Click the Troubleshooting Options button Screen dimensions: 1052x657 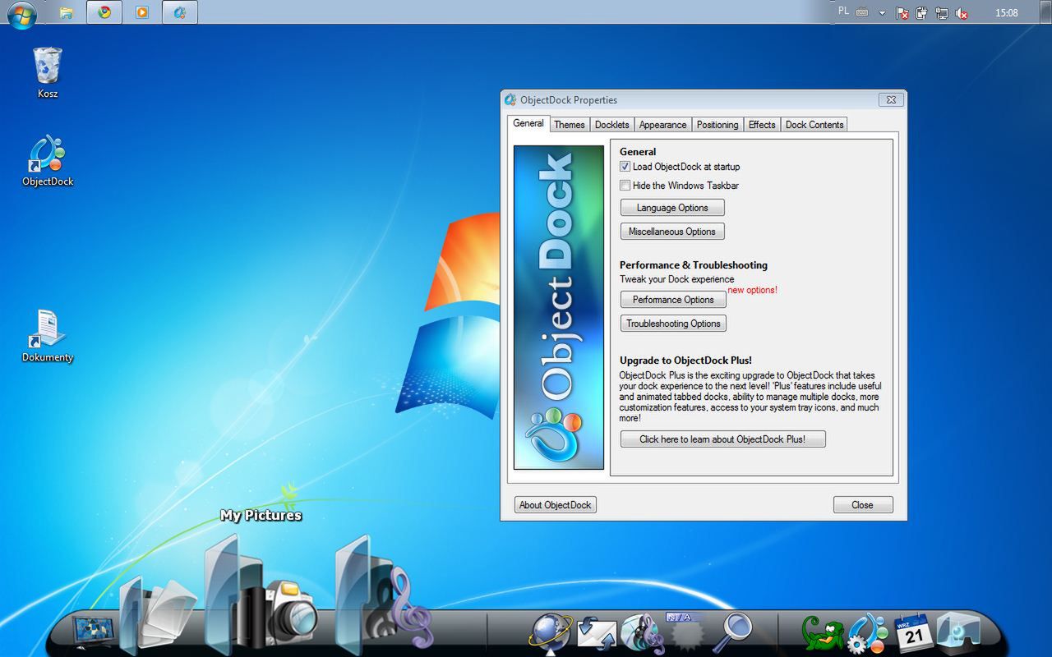tap(673, 323)
